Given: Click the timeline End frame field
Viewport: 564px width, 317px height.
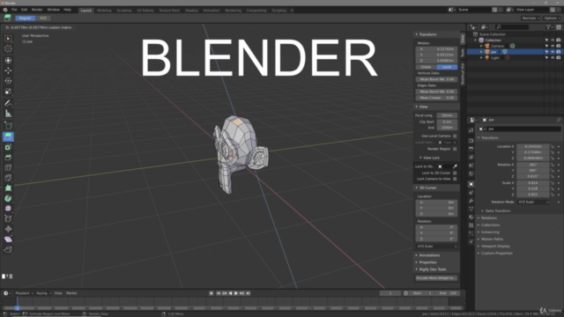Looking at the screenshot, I should (x=449, y=293).
